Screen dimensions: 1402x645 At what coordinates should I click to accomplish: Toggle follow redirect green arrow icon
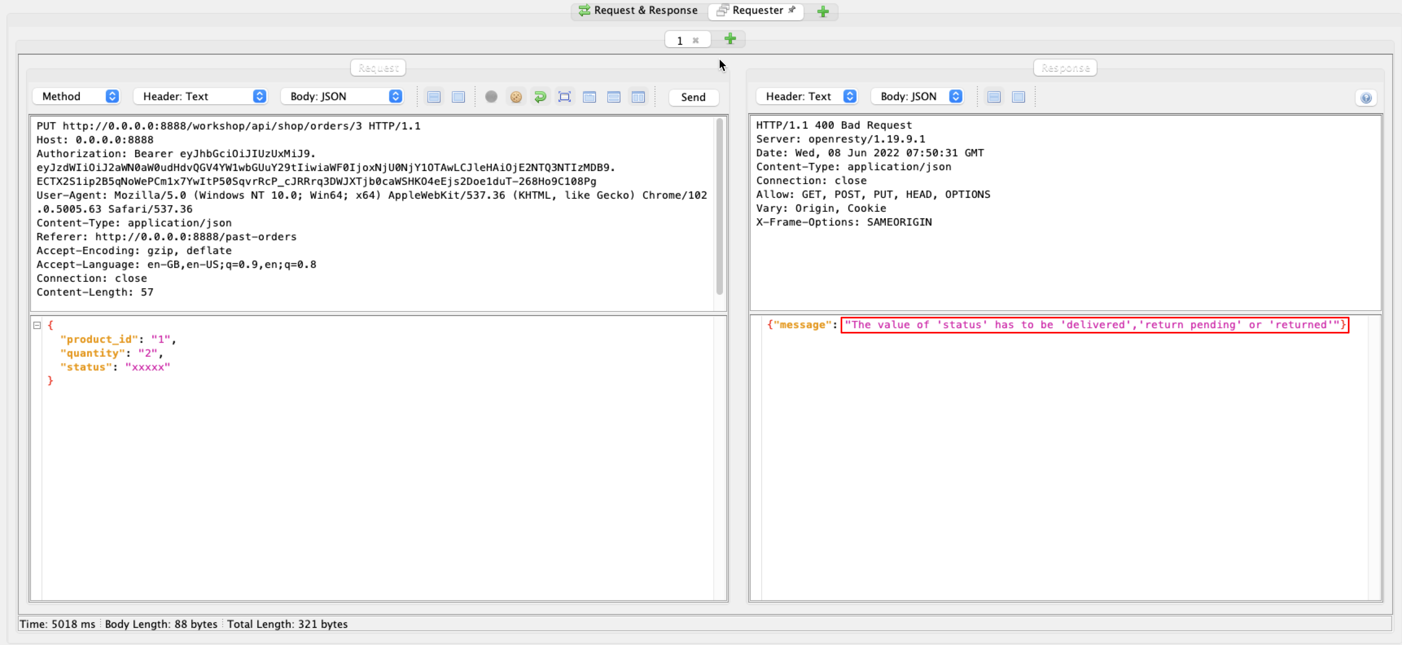pos(540,97)
